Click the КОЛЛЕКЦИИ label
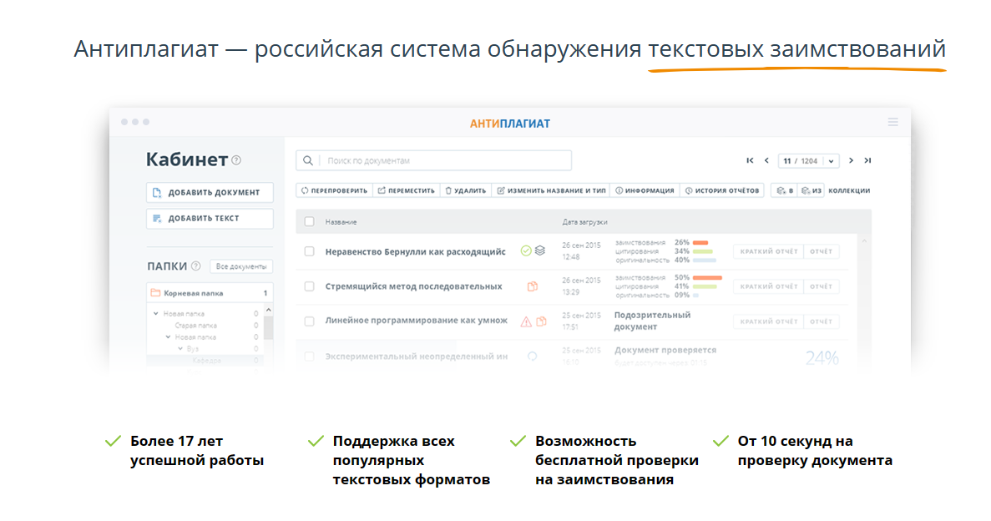This screenshot has width=991, height=521. click(849, 190)
